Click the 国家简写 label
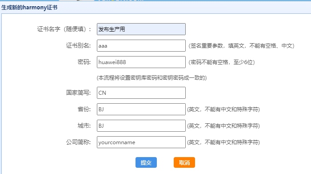The height and width of the screenshot is (174, 311). click(x=78, y=93)
